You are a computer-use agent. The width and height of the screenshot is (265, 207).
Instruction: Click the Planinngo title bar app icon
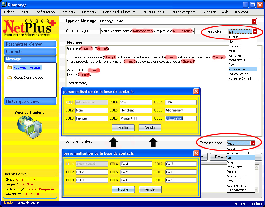[5, 5]
